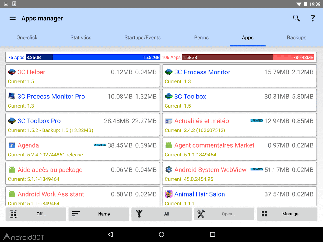Viewport: 323px width, 242px height.
Task: Tap the Android Work Assistant icon
Action: point(12,194)
